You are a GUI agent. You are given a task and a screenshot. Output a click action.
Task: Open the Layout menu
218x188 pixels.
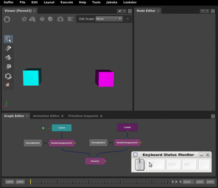click(49, 2)
